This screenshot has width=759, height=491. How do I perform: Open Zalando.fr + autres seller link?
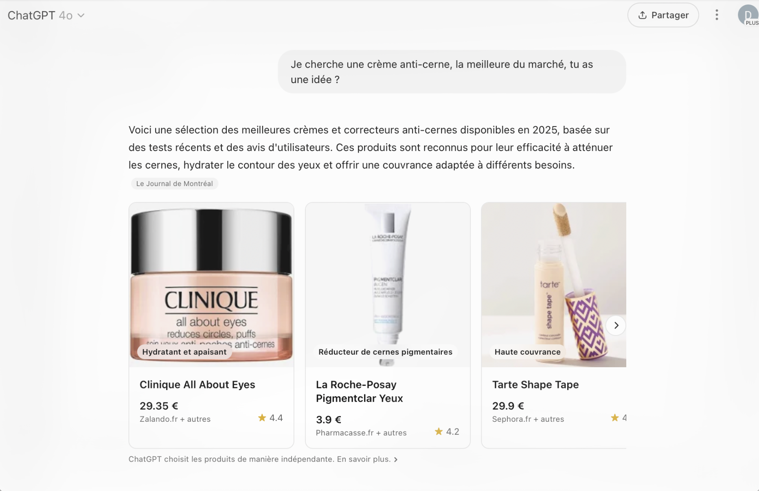[175, 419]
